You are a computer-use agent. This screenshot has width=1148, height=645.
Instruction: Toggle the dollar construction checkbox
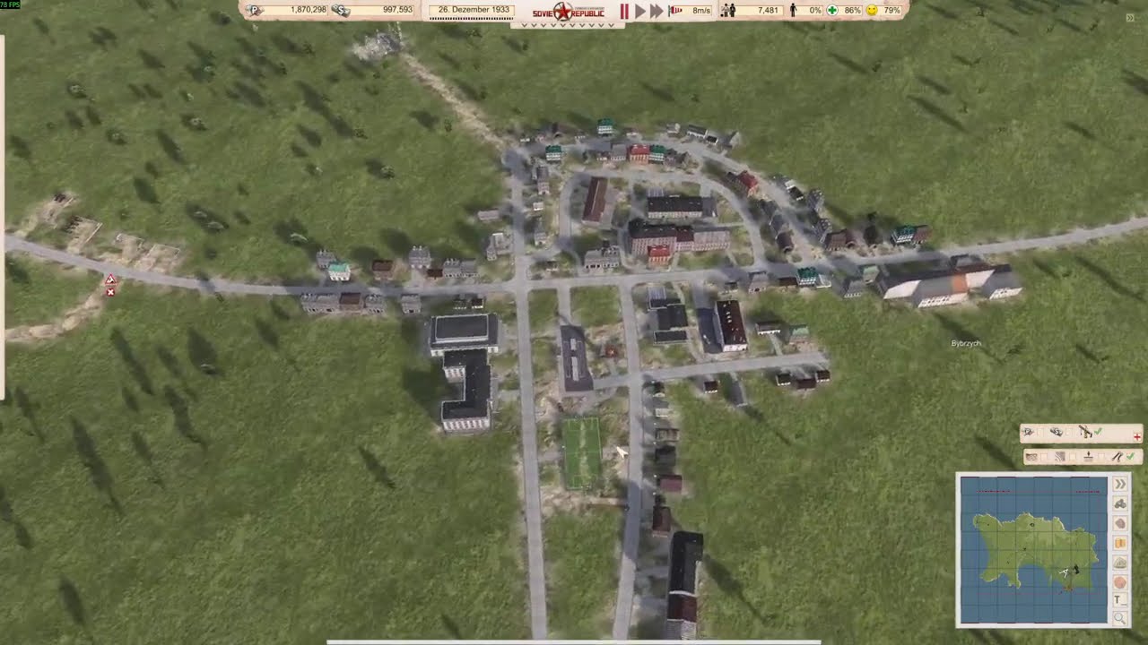[x=1069, y=433]
